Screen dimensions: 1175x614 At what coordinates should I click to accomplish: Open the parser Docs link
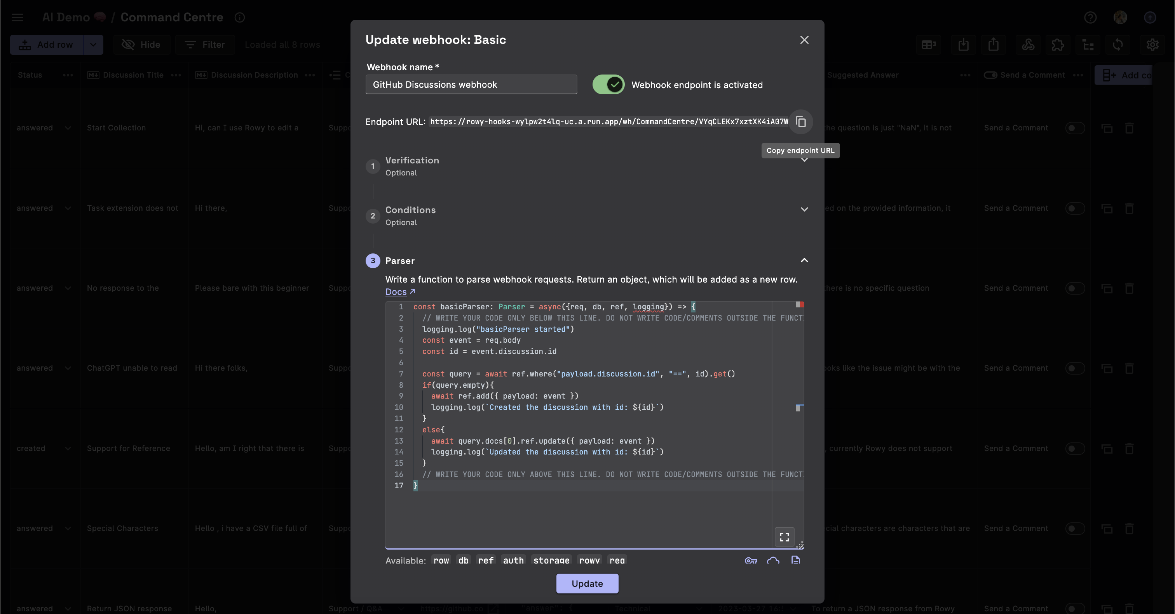point(400,292)
